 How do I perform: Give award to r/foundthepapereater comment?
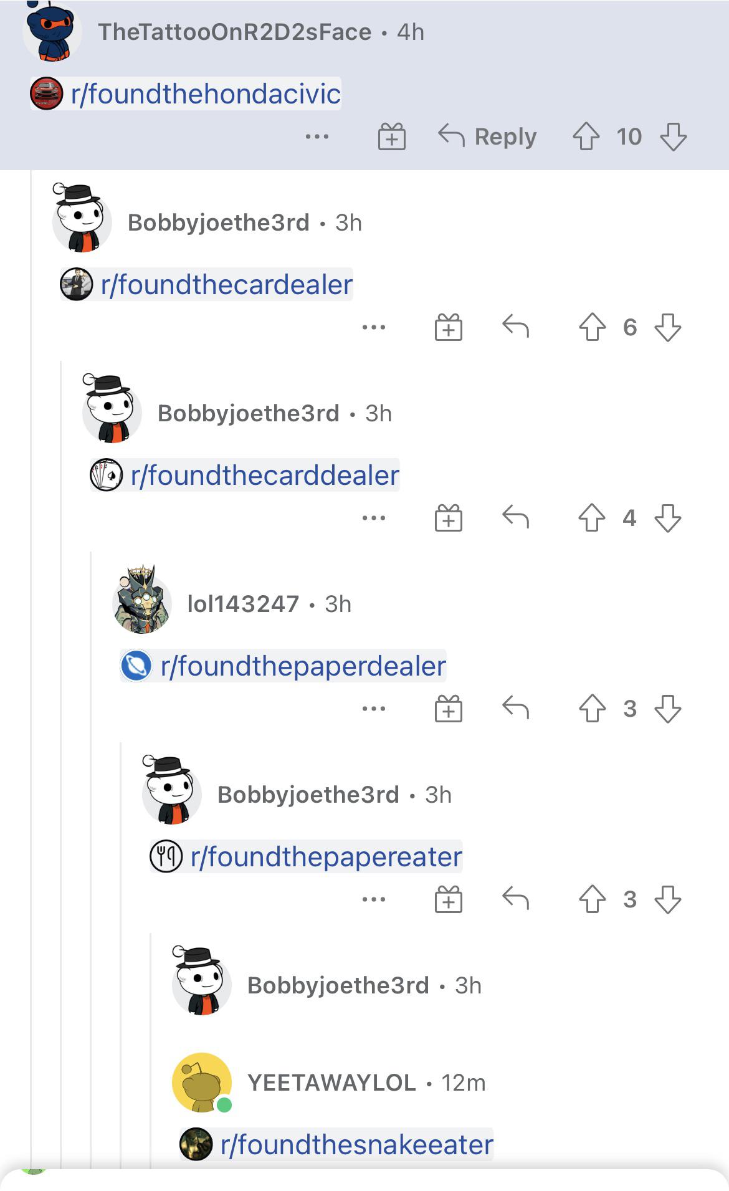click(x=449, y=899)
